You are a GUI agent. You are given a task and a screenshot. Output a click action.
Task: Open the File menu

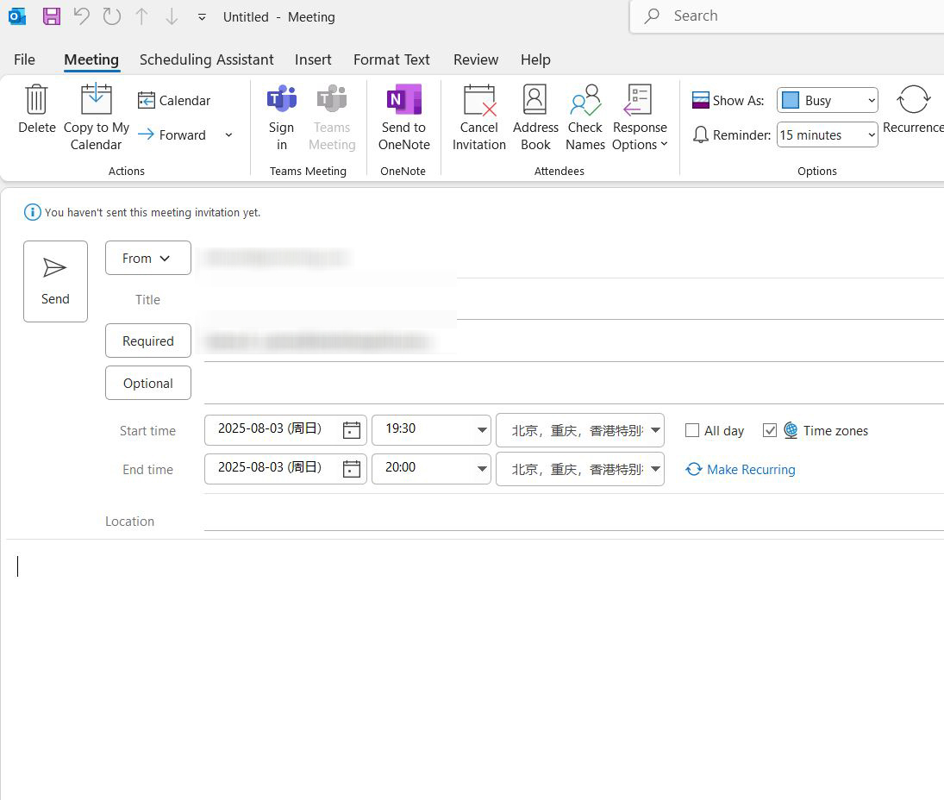25,59
